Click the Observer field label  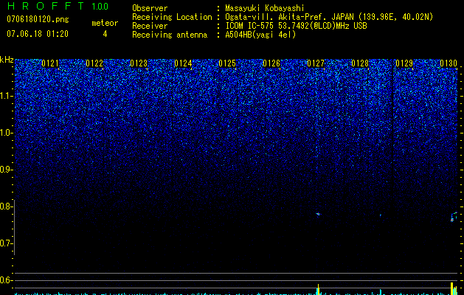[x=150, y=8]
